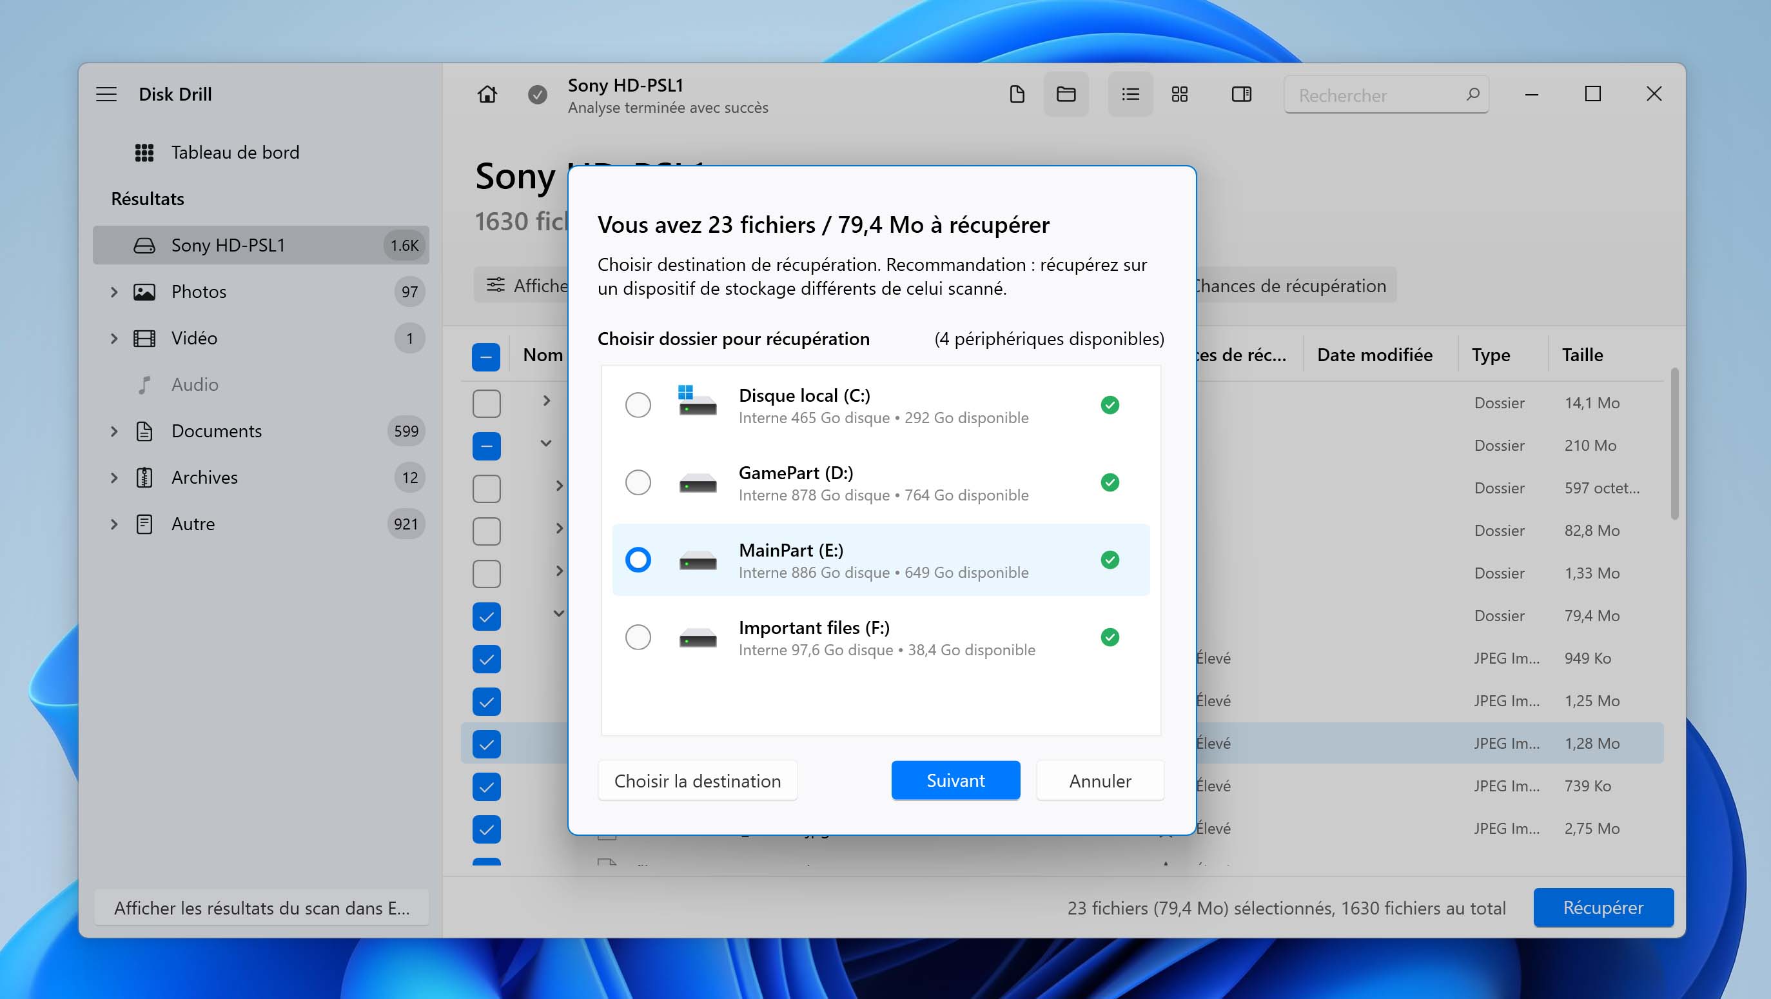Screen dimensions: 1771x999
Task: Select Important files (F:) radio button
Action: click(x=638, y=637)
